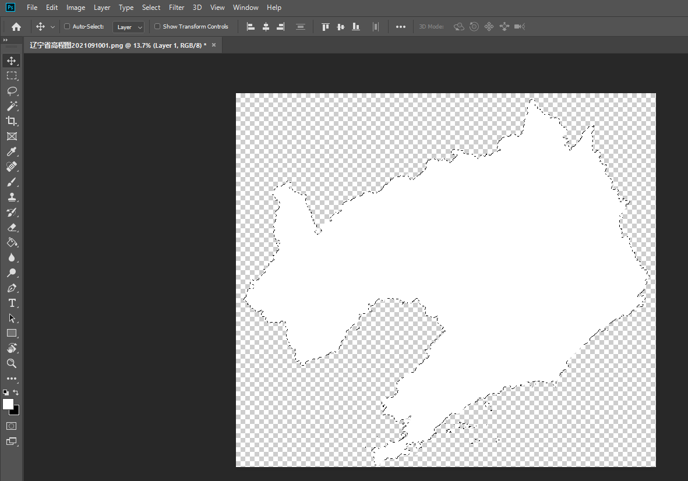Go to the Home screen
The height and width of the screenshot is (481, 688).
click(x=16, y=27)
